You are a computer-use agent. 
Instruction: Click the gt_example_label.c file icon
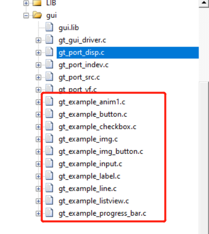49,176
